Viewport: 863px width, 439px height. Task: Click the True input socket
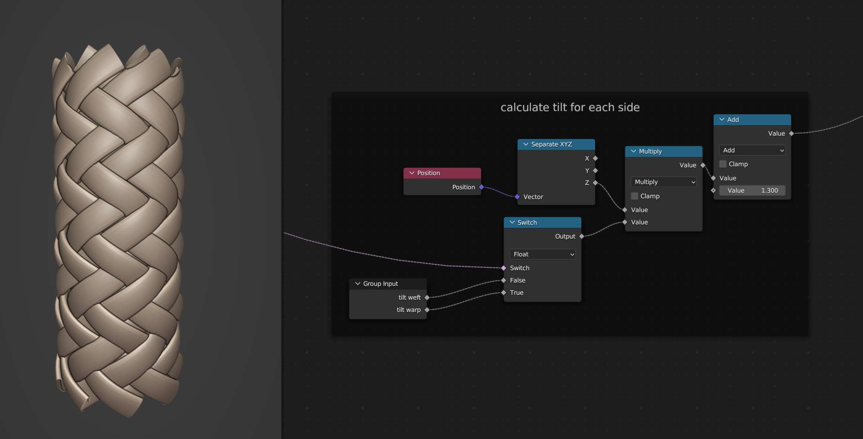(503, 293)
